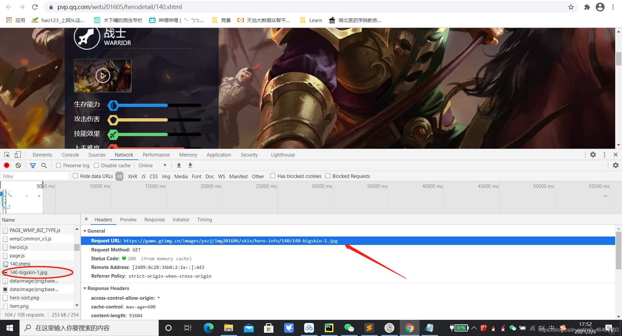Click the survivability blue stat bar
The image size is (622, 336).
(154, 105)
